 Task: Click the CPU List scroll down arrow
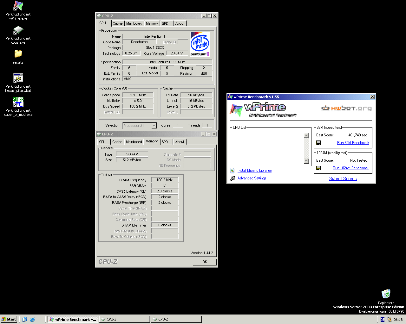tap(306, 161)
